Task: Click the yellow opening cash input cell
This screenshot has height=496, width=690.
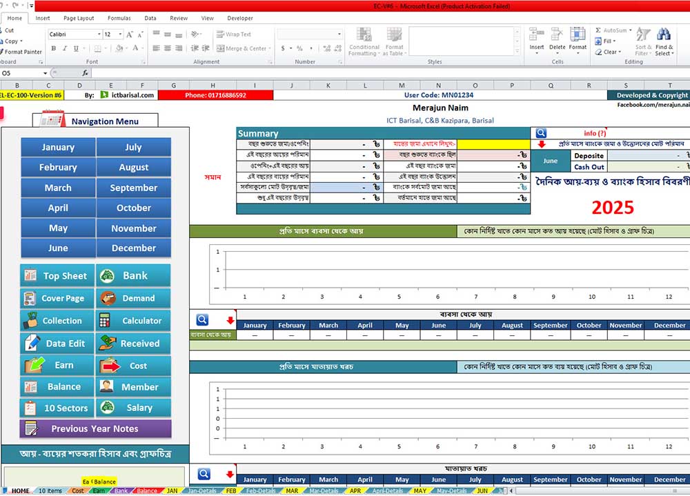Action: (x=494, y=143)
